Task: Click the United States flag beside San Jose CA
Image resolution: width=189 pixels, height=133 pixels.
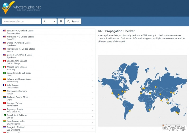Action: (x=4, y=31)
